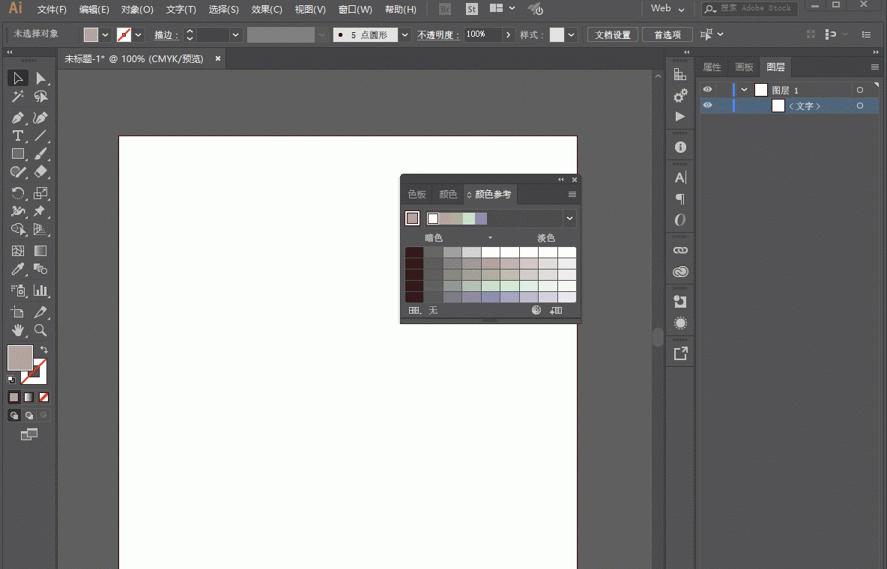Open the Paragraph panel icon
The height and width of the screenshot is (569, 887).
point(680,198)
